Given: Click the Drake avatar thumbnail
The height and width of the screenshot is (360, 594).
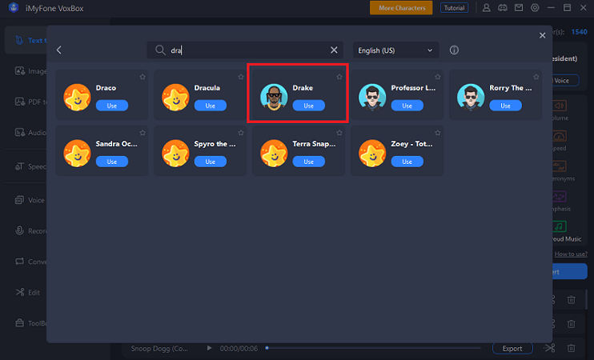Looking at the screenshot, I should pyautogui.click(x=274, y=98).
